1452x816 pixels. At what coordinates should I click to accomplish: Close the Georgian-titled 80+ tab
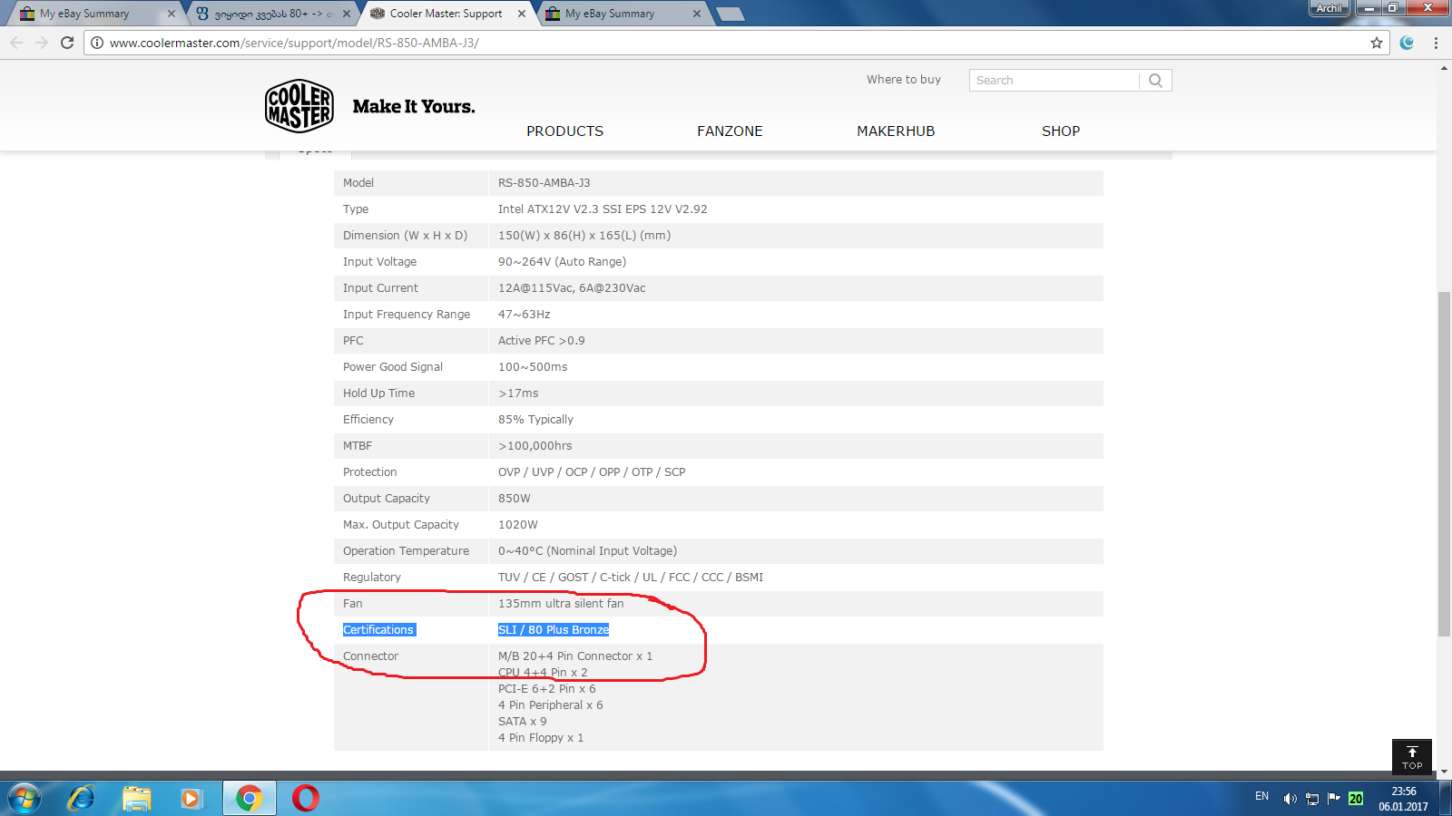point(347,14)
